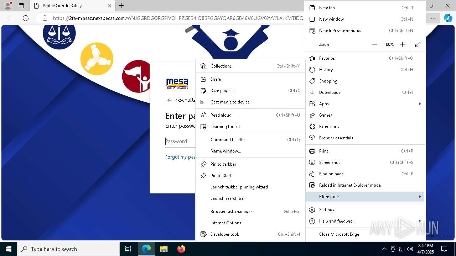This screenshot has width=456, height=256.
Task: Click the Forgot my password link
Action: [180, 157]
